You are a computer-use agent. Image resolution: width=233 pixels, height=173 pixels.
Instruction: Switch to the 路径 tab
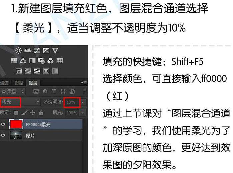tap(19, 83)
